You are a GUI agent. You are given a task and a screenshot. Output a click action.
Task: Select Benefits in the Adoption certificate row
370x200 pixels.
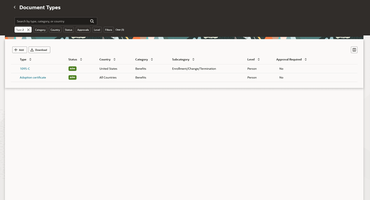141,77
